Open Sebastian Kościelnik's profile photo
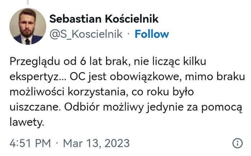The height and width of the screenshot is (156, 251). [28, 26]
